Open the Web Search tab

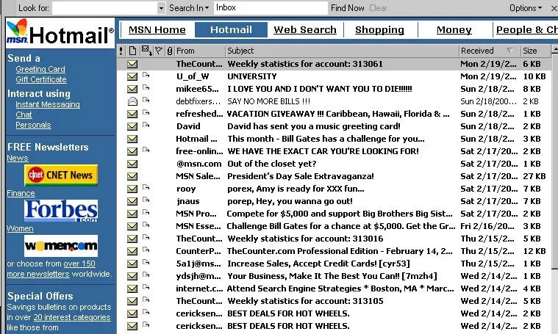coord(305,30)
